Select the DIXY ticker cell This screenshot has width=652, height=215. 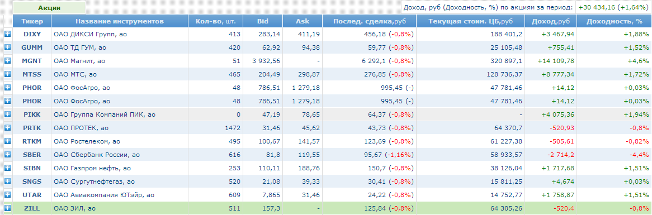pyautogui.click(x=32, y=35)
